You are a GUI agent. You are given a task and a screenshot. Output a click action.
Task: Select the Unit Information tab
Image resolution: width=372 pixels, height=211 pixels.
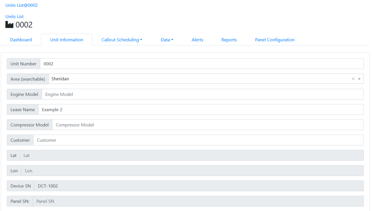[66, 40]
